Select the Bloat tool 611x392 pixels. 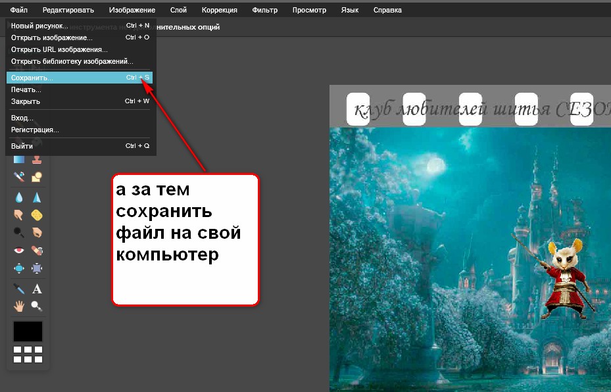coord(19,268)
